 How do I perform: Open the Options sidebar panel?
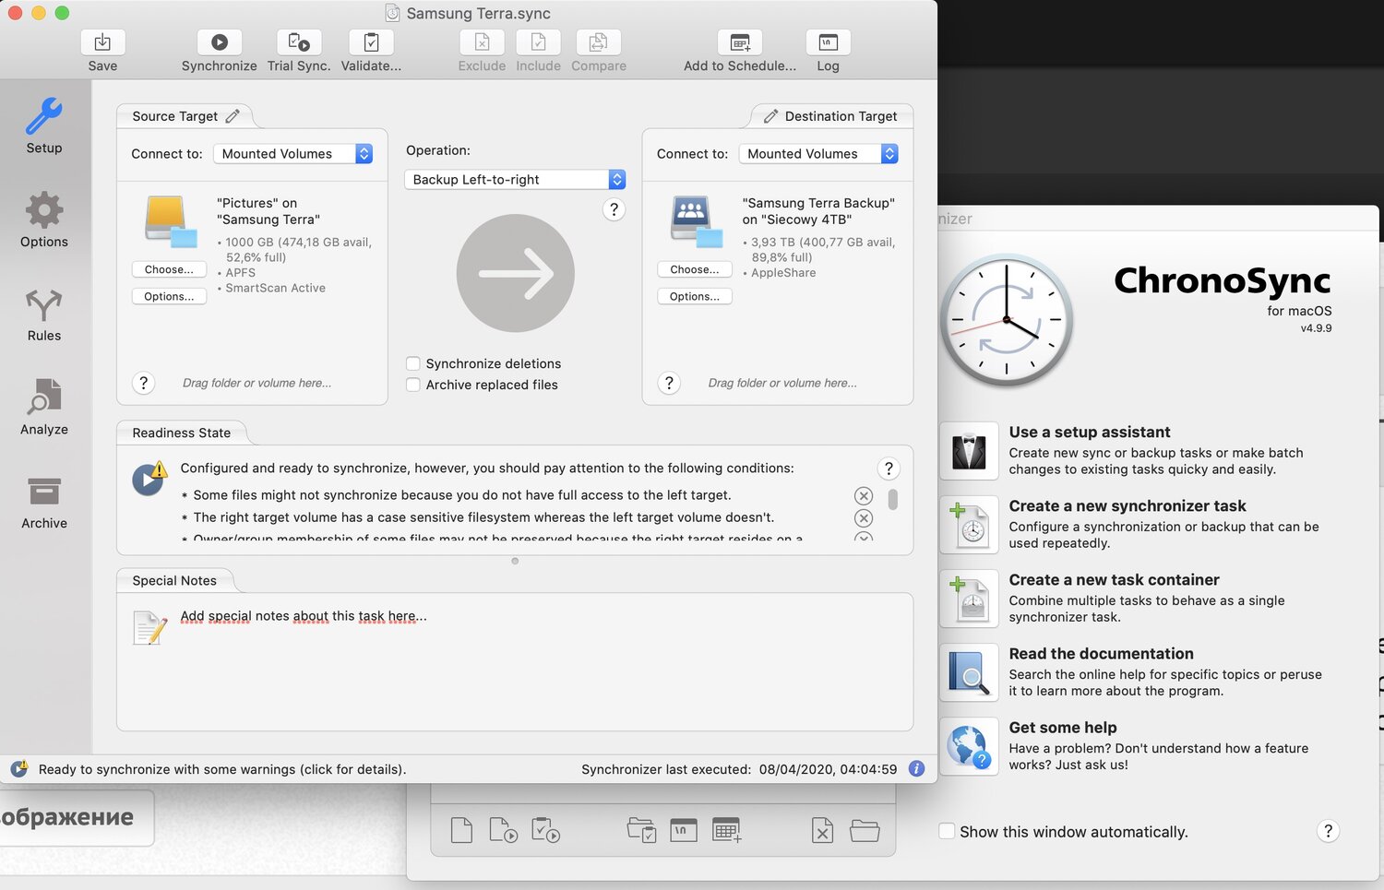tap(44, 220)
